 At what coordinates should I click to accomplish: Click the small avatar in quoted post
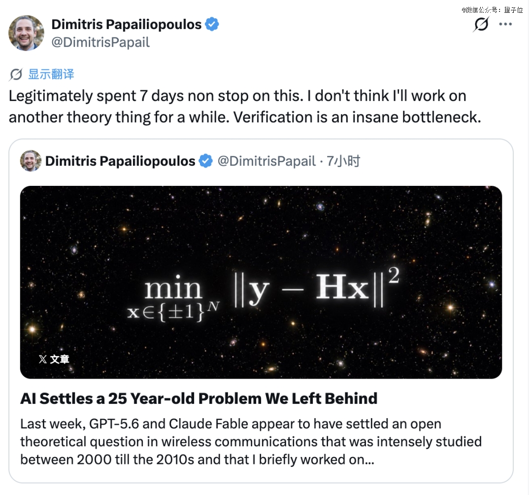pos(31,161)
